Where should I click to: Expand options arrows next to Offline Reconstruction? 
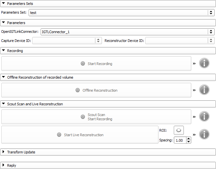coord(194,90)
